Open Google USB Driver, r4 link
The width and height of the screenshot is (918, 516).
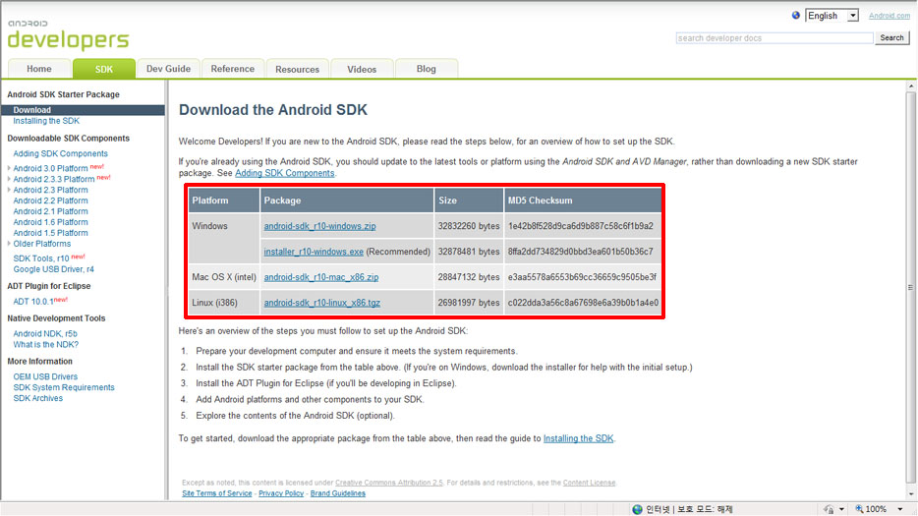53,269
